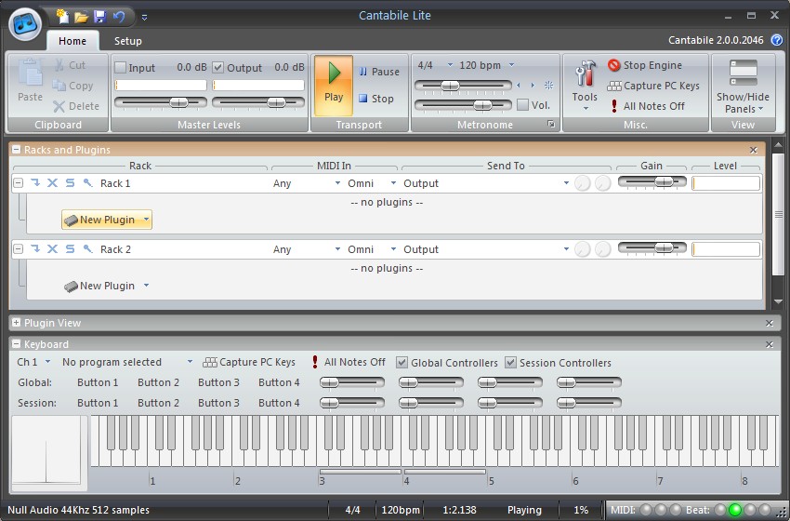The image size is (790, 521).
Task: Open Rack 1 MIDI In Any dropdown
Action: (307, 183)
